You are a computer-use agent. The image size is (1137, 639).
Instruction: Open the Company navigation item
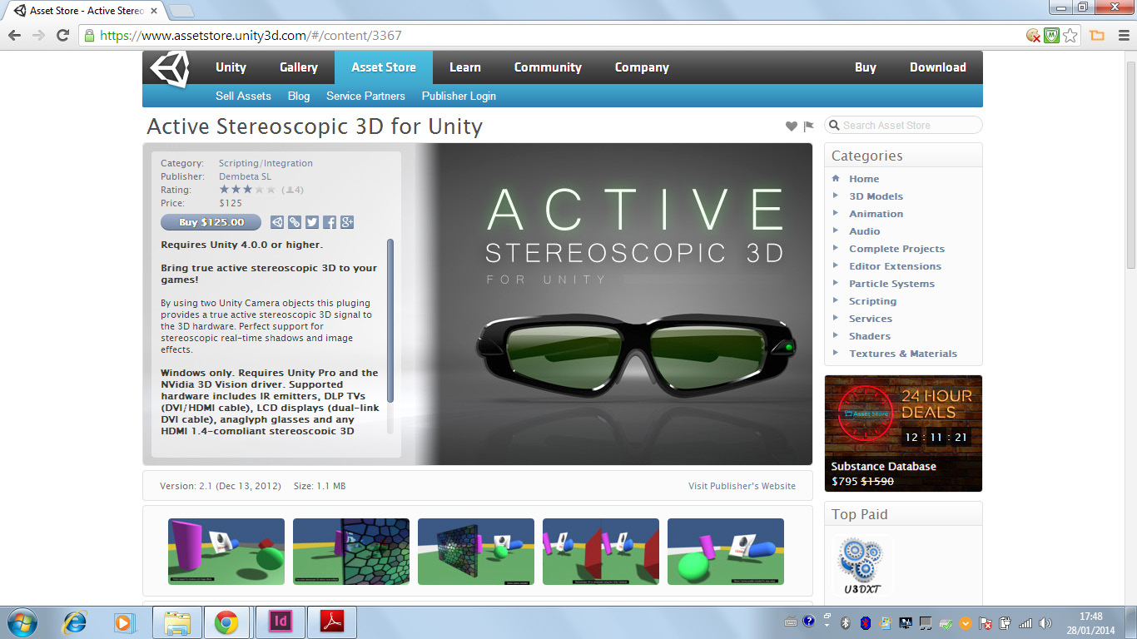(642, 67)
